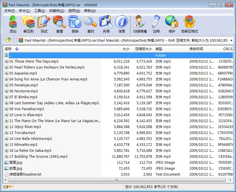Sort by the 大小 column header
236x192 pixels.
point(116,49)
